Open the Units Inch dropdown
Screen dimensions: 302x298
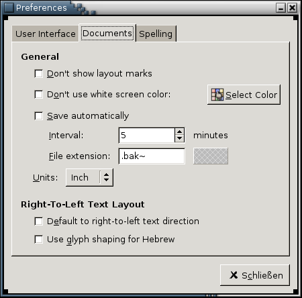tap(89, 177)
